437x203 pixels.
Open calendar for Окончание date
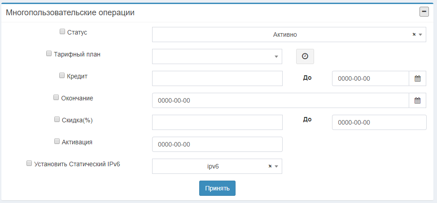click(418, 100)
